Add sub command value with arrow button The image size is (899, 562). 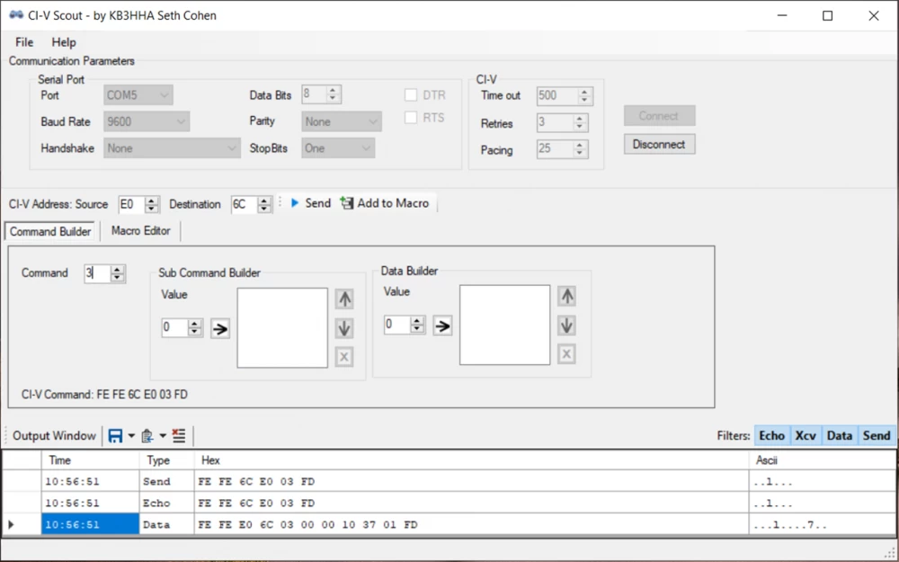point(220,329)
